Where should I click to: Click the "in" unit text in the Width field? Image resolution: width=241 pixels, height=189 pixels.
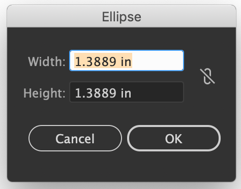click(126, 61)
